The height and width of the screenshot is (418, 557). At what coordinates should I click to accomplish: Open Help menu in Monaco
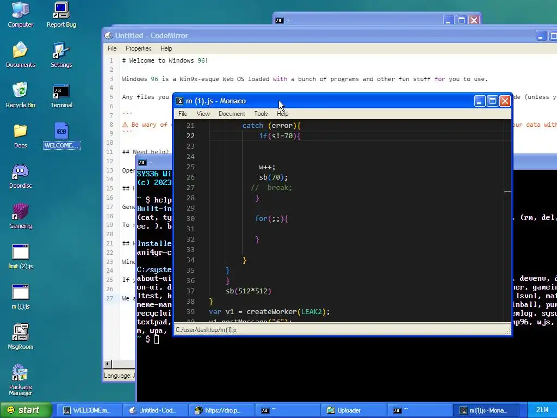pyautogui.click(x=282, y=114)
